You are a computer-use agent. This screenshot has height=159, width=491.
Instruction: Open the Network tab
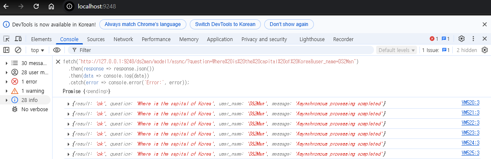[123, 39]
